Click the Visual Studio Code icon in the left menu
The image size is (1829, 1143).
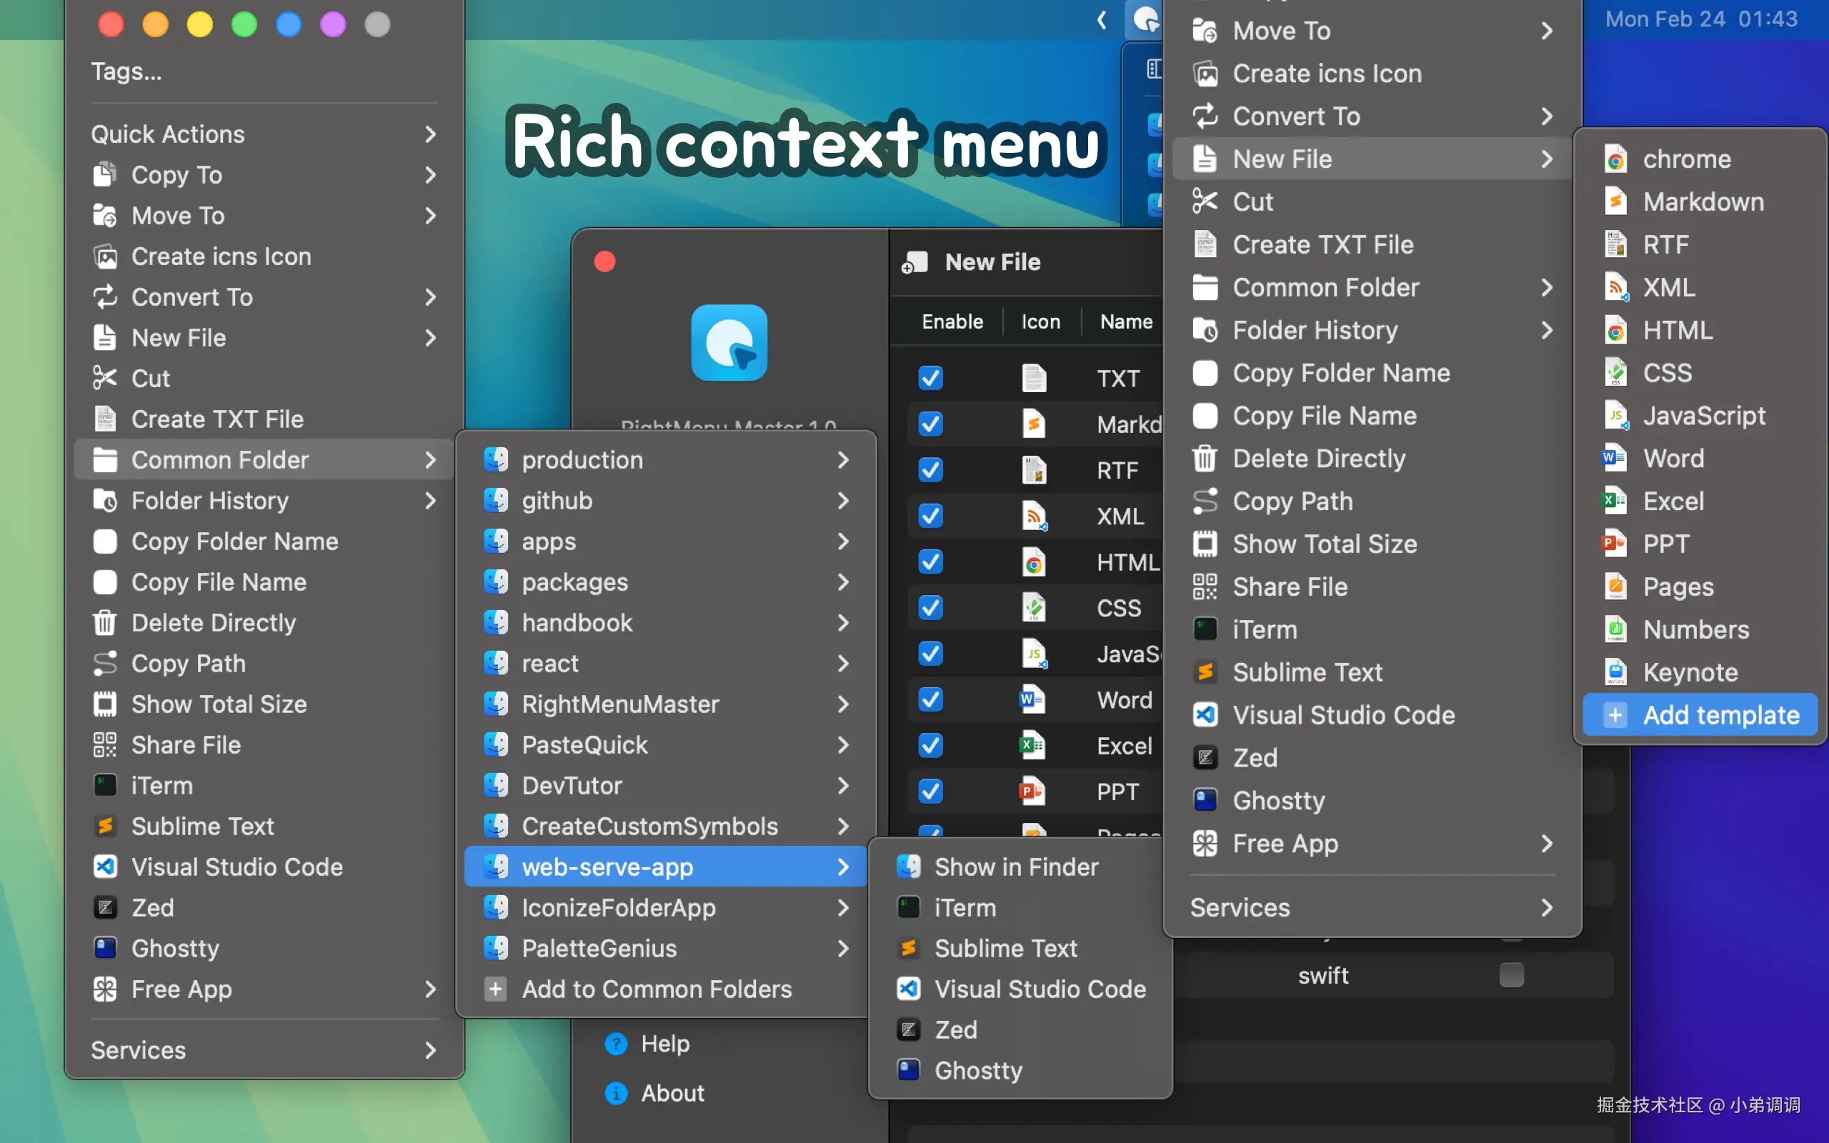[x=105, y=867]
